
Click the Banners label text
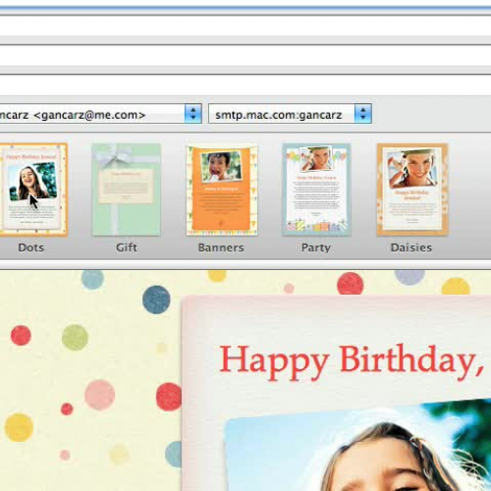click(x=221, y=247)
